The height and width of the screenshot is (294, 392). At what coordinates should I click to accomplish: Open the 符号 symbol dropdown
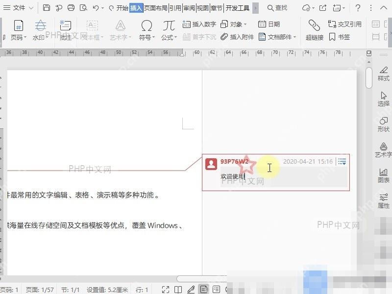(x=147, y=30)
